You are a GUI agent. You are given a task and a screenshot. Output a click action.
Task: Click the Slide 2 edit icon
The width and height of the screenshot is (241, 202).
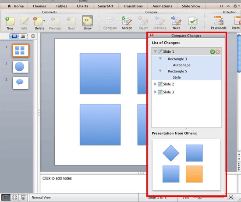160,84
